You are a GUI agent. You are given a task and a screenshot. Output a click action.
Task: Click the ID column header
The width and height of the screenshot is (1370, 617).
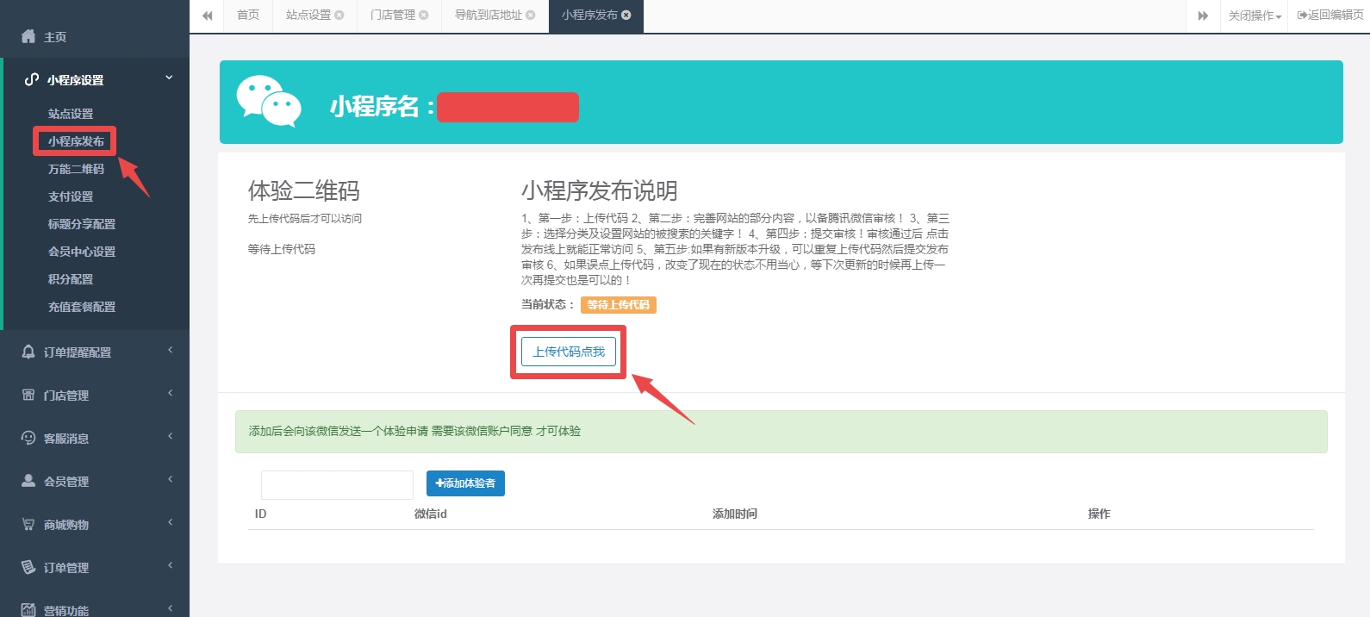pyautogui.click(x=261, y=514)
